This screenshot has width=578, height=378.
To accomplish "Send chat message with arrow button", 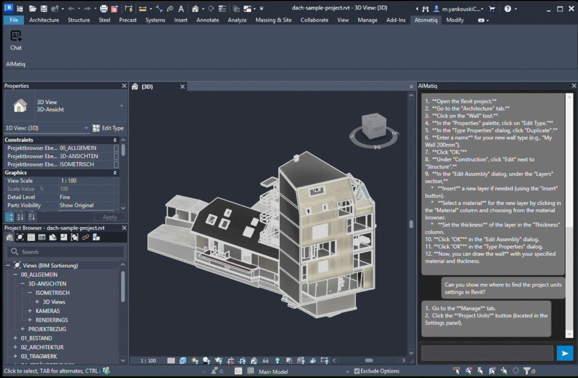I will point(565,353).
